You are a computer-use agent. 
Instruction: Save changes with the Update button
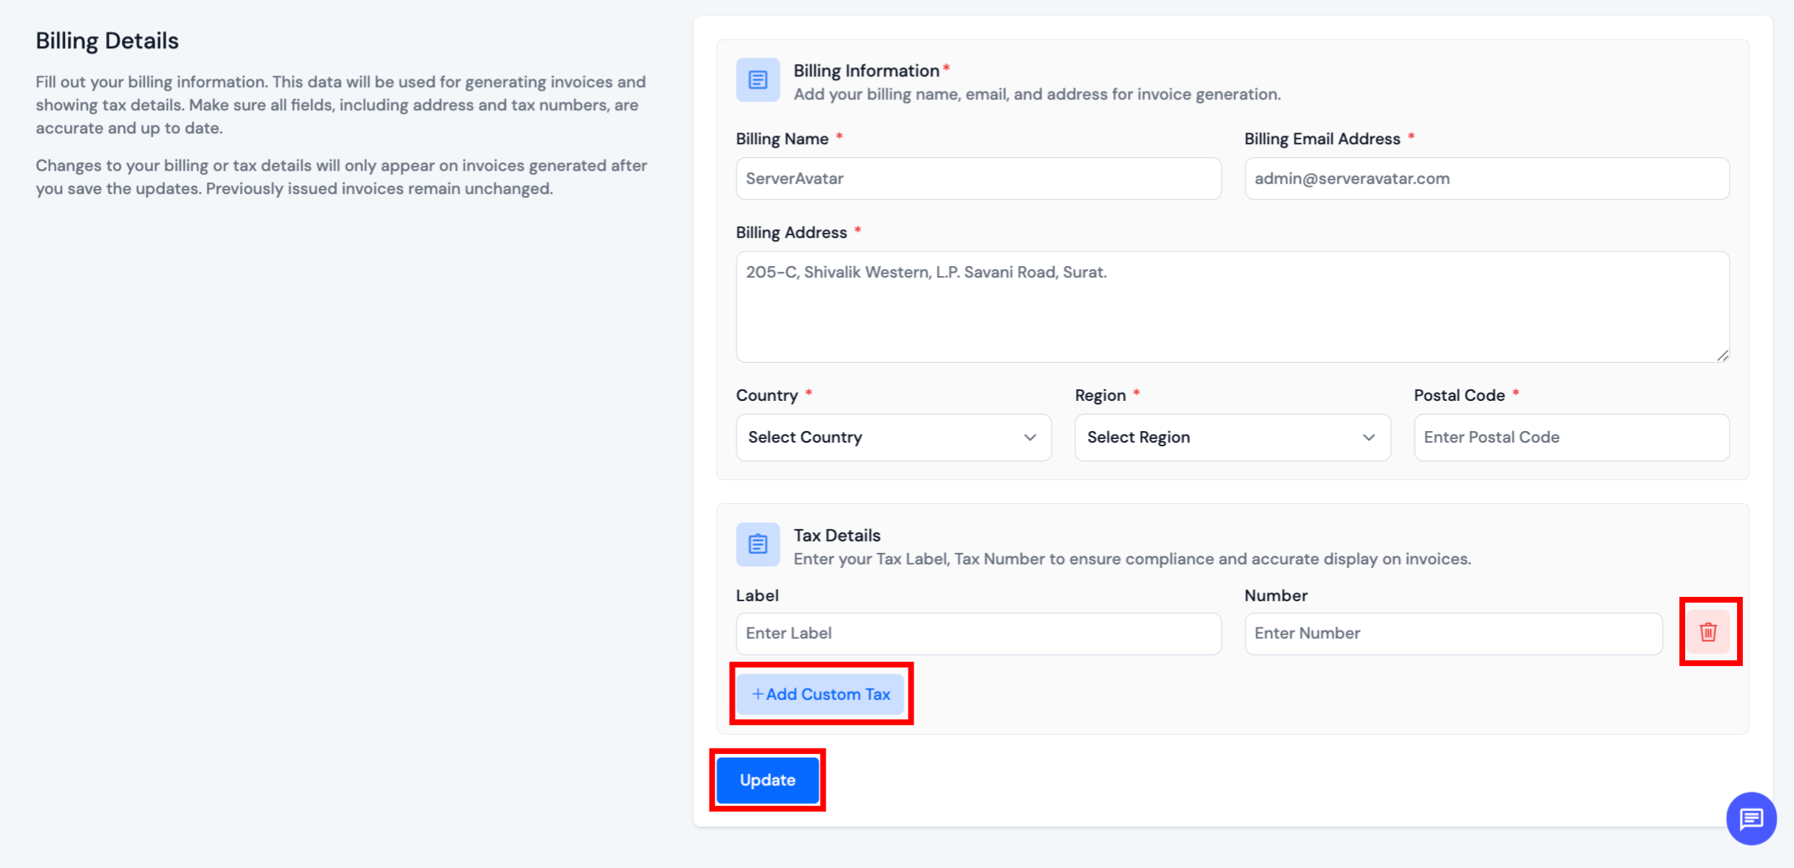coord(767,780)
